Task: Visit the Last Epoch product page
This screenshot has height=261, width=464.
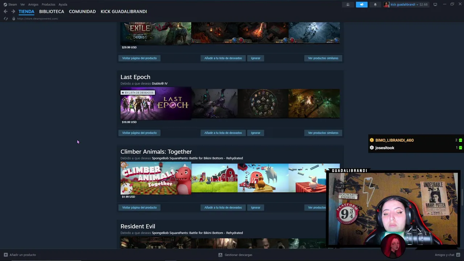Action: (139, 133)
